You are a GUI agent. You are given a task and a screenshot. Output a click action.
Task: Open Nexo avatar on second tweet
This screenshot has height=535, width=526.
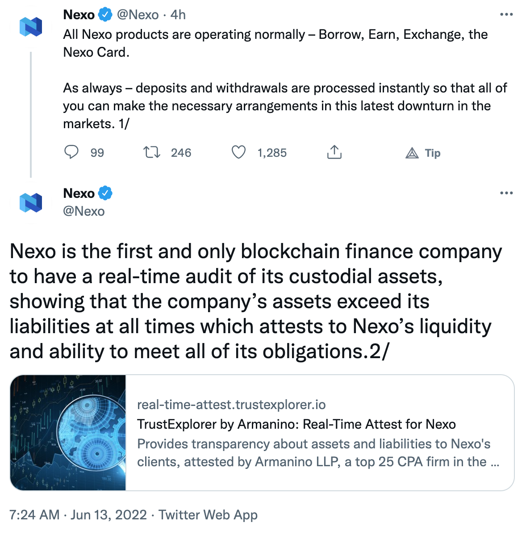pos(31,202)
